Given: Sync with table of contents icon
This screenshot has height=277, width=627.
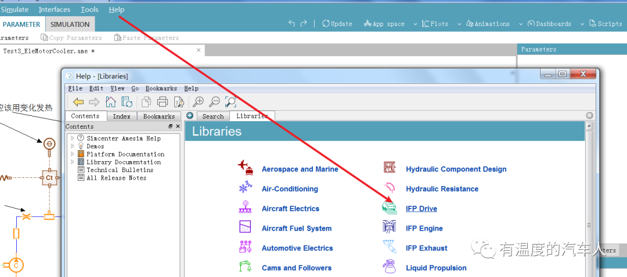Looking at the screenshot, I should pos(127,102).
